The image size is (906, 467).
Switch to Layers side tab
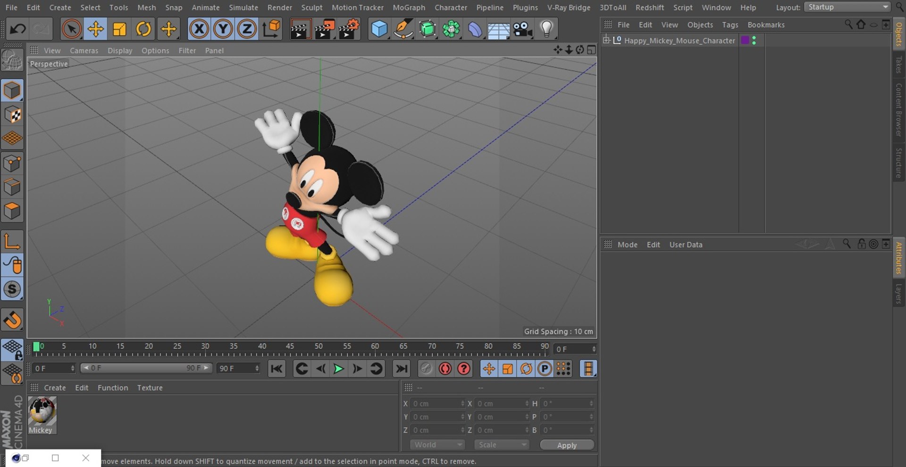pos(899,294)
